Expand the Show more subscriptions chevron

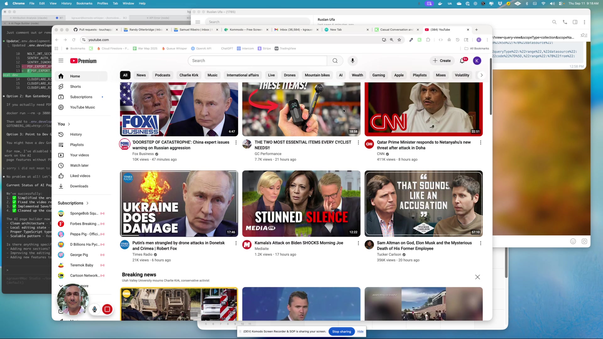pyautogui.click(x=61, y=286)
